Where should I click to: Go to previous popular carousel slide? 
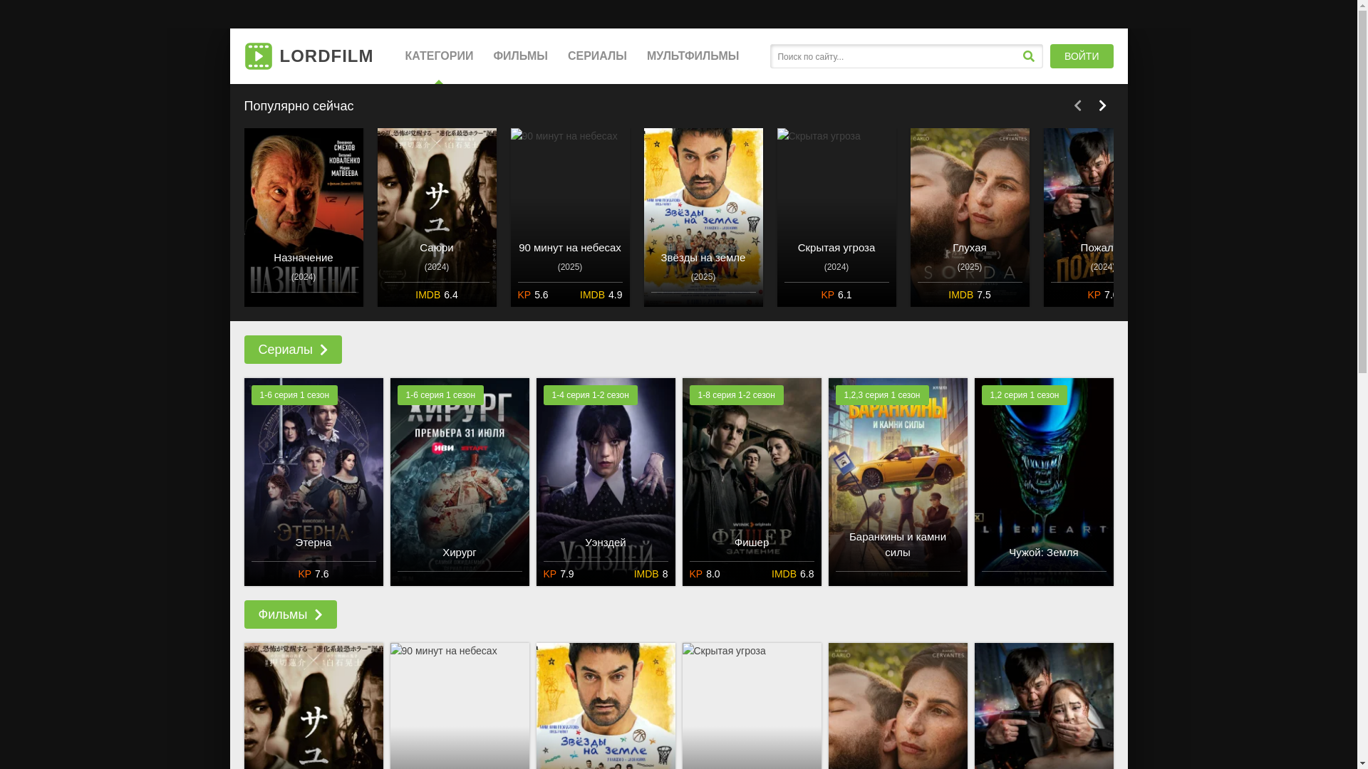[1077, 105]
